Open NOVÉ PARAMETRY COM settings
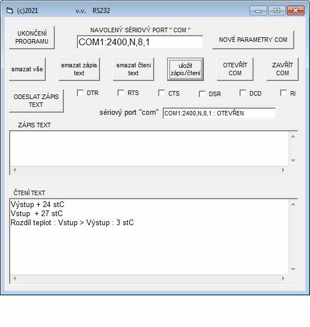Viewport: 310px width, 327px height. click(x=253, y=40)
